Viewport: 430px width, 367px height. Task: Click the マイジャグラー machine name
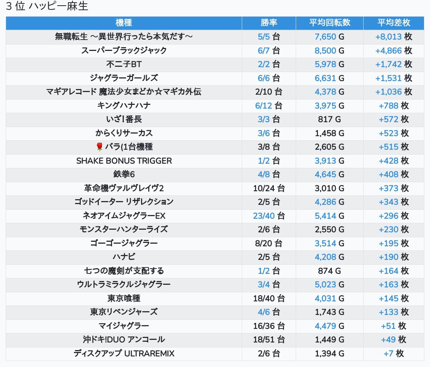[124, 326]
